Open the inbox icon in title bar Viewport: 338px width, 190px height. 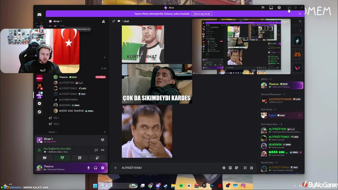click(271, 8)
